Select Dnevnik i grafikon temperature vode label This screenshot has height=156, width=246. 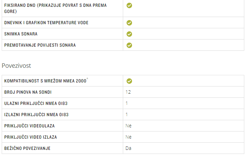tap(46, 23)
